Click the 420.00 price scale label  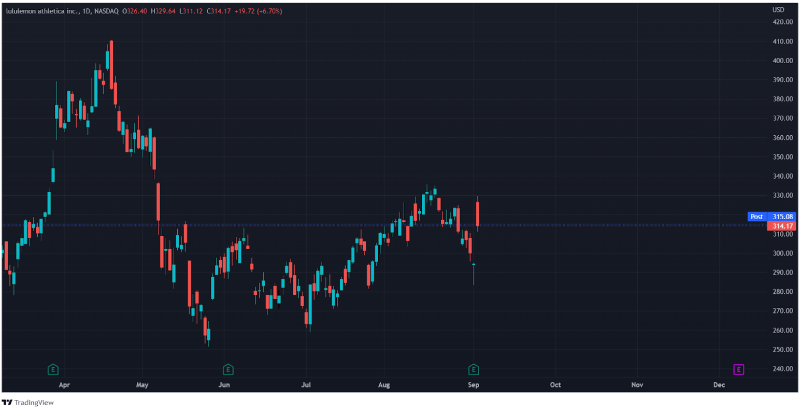click(783, 22)
